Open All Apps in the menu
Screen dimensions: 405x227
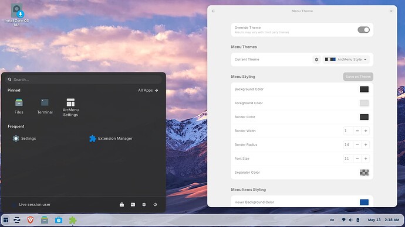tap(148, 90)
